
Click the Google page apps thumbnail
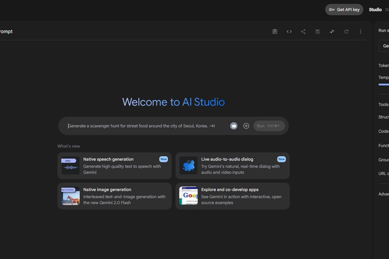(x=189, y=196)
